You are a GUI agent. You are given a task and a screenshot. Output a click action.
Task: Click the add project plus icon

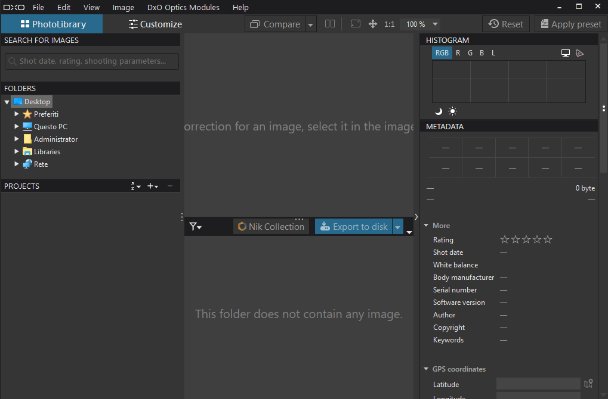(x=152, y=186)
